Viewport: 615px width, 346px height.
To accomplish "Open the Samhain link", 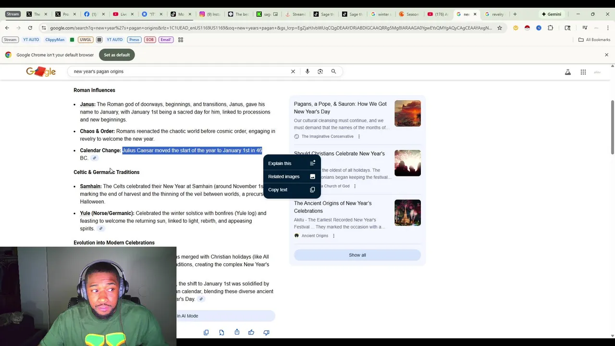I will coord(90,186).
